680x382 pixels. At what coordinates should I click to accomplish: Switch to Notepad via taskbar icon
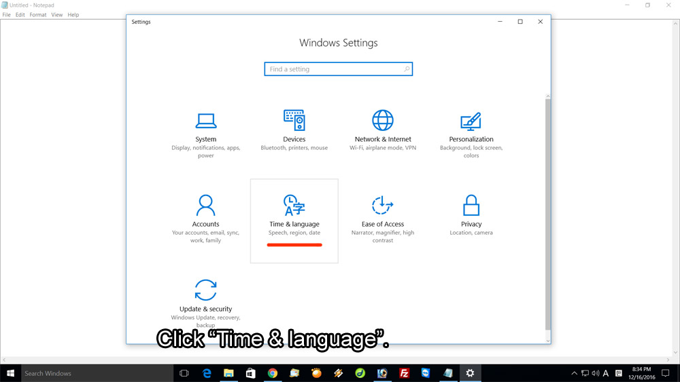(448, 373)
